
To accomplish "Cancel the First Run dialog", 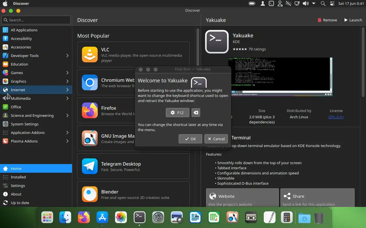I will [x=216, y=139].
